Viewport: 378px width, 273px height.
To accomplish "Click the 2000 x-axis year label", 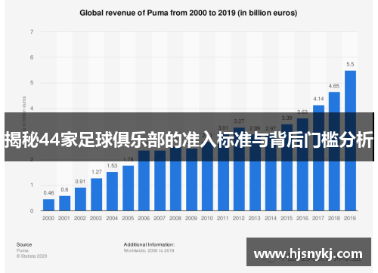I will pyautogui.click(x=48, y=218).
